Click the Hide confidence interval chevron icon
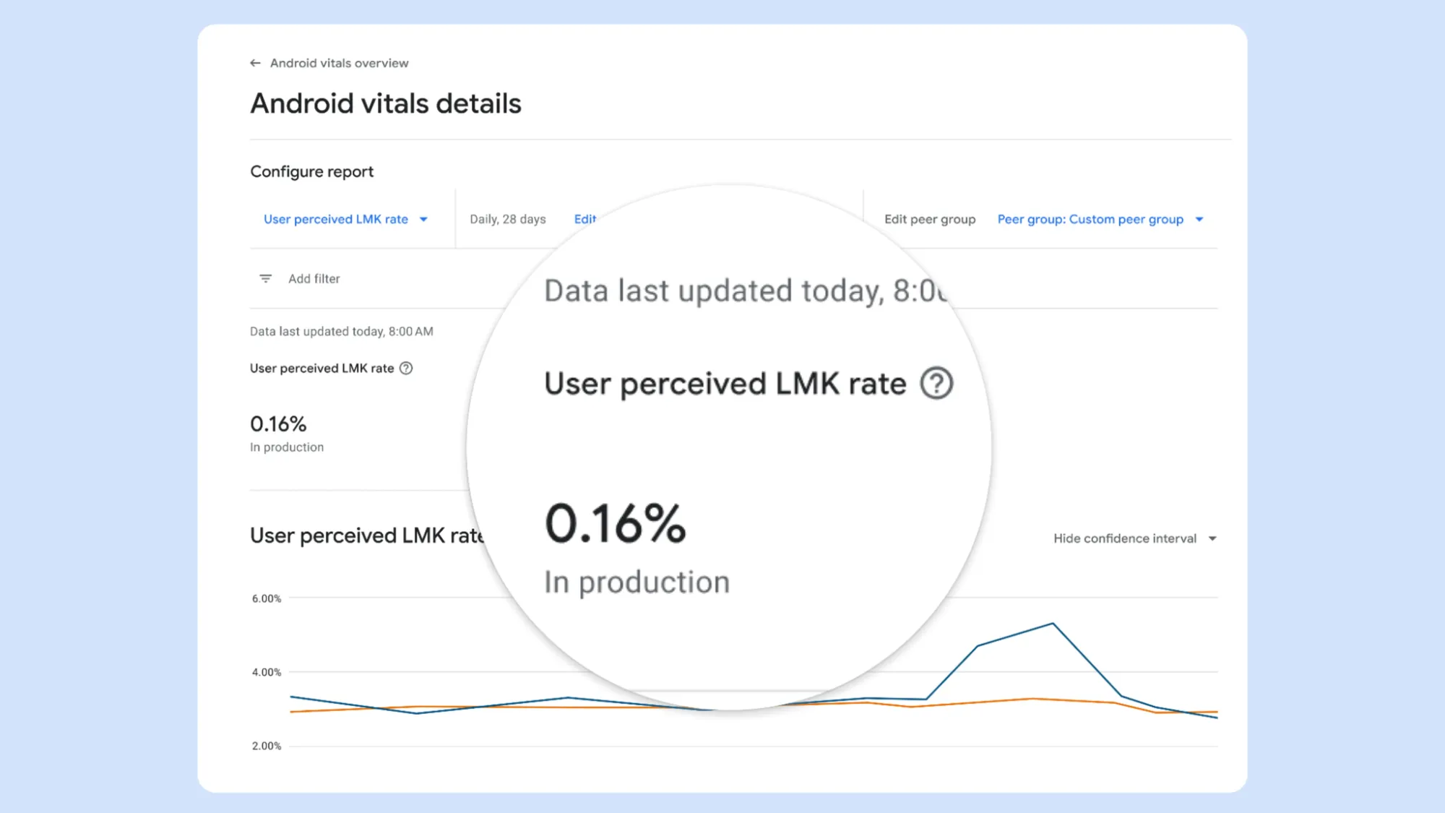This screenshot has width=1445, height=813. point(1212,538)
